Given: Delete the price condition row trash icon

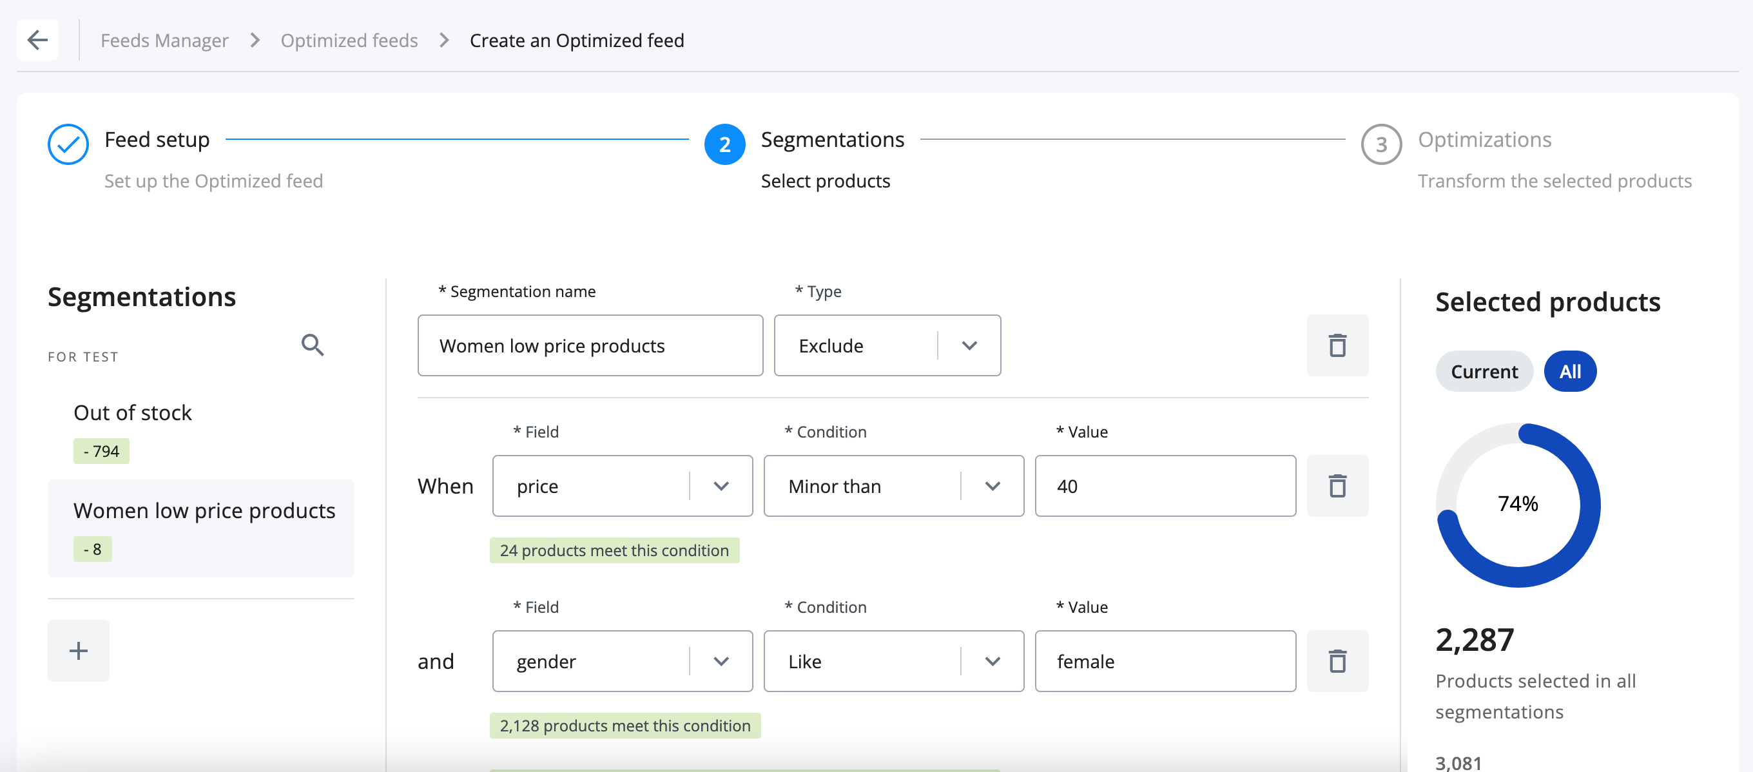Looking at the screenshot, I should 1337,487.
